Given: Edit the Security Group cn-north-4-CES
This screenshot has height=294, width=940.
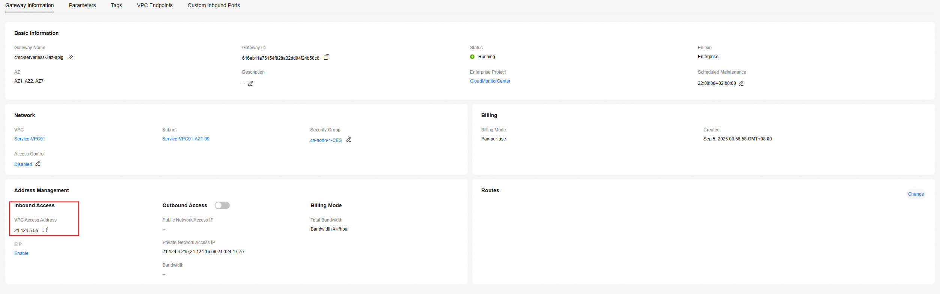Looking at the screenshot, I should (349, 139).
